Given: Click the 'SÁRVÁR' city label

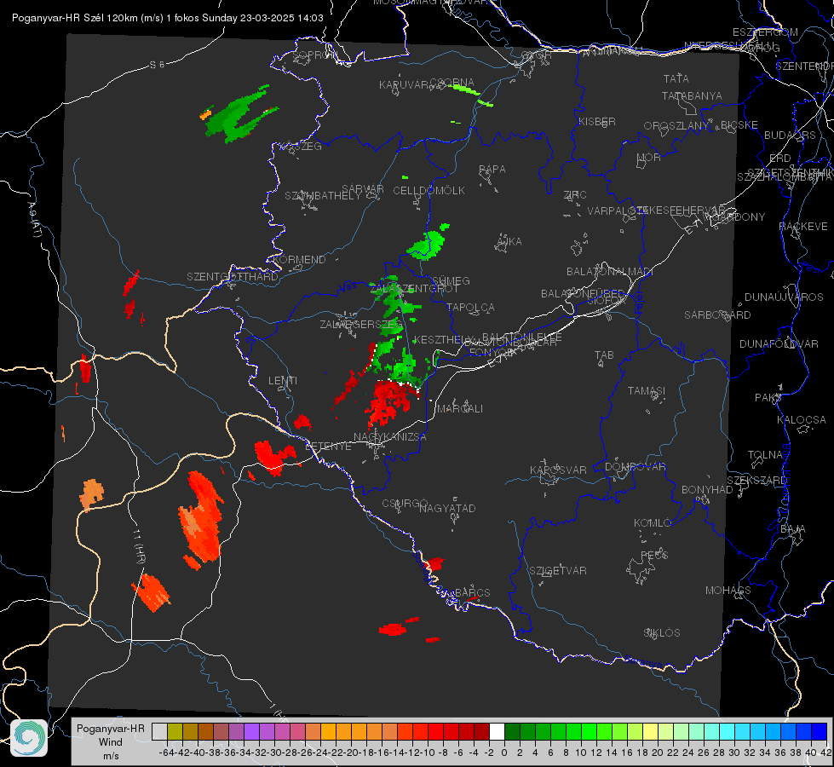Looking at the screenshot, I should point(363,188).
